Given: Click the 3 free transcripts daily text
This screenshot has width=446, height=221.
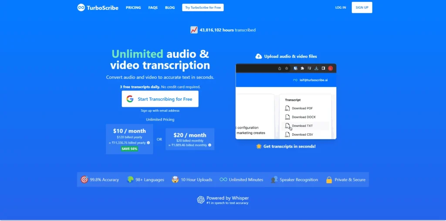Looking at the screenshot, I should (140, 87).
